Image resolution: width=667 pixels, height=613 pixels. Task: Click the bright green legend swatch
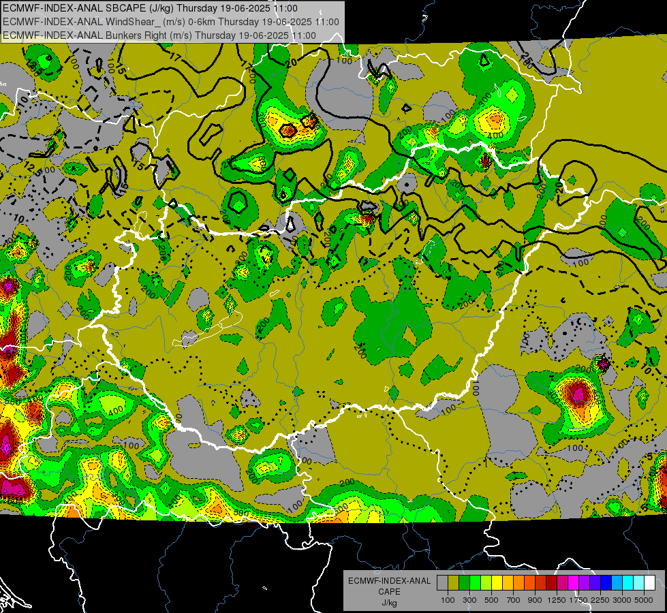pos(475,583)
